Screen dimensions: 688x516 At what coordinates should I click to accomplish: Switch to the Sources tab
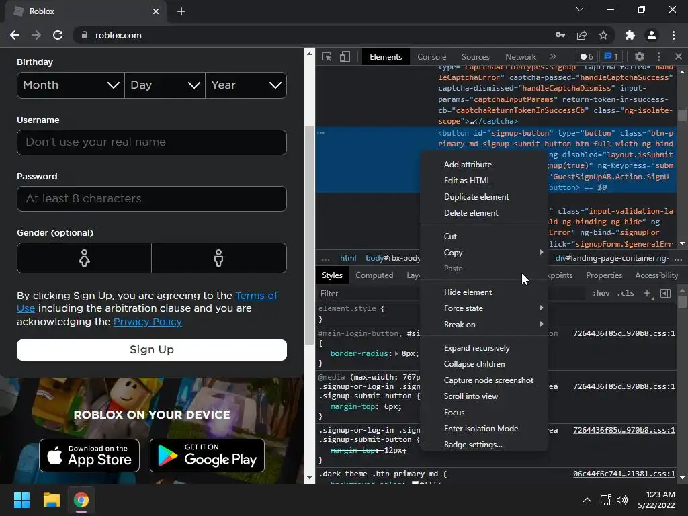pyautogui.click(x=475, y=57)
